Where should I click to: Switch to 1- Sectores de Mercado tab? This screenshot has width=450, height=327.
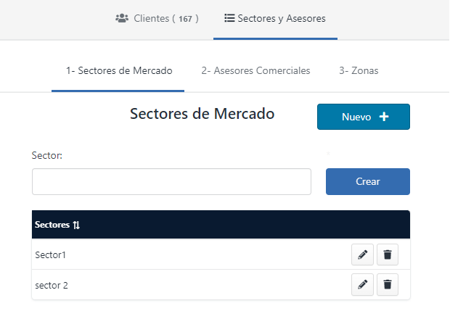(118, 71)
